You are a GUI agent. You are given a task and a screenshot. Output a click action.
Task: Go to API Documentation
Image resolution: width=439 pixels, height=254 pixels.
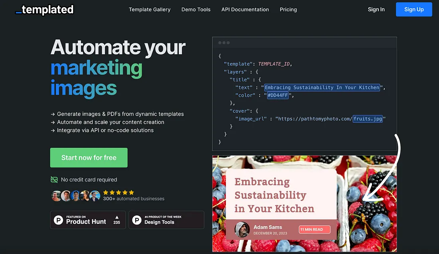pyautogui.click(x=245, y=10)
